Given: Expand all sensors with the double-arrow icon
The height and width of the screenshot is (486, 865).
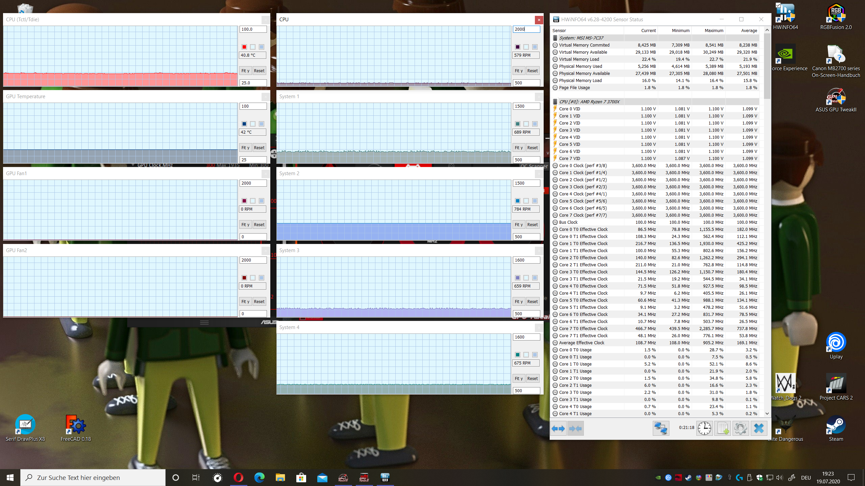Looking at the screenshot, I should 559,428.
